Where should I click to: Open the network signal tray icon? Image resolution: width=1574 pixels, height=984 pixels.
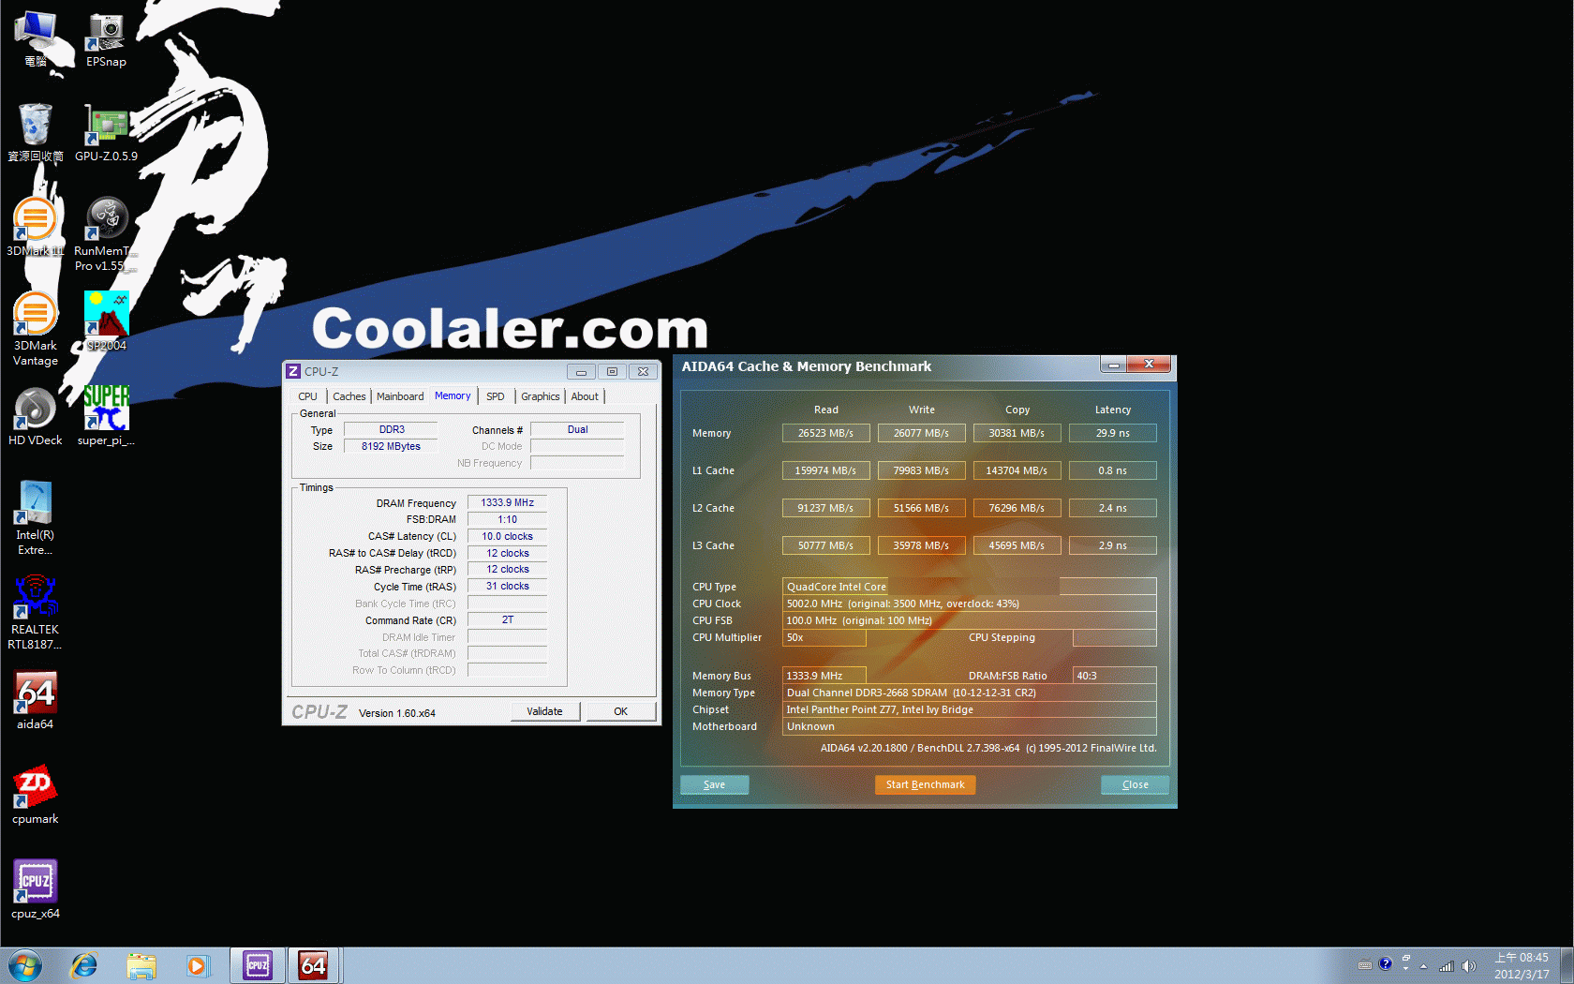(x=1447, y=966)
